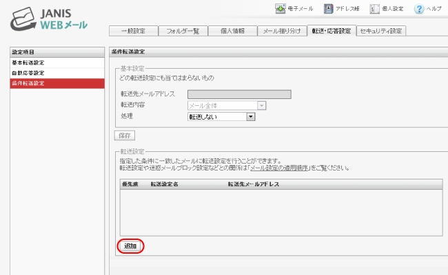
Task: Open the アドレス帳 address book icon
Action: [328, 8]
